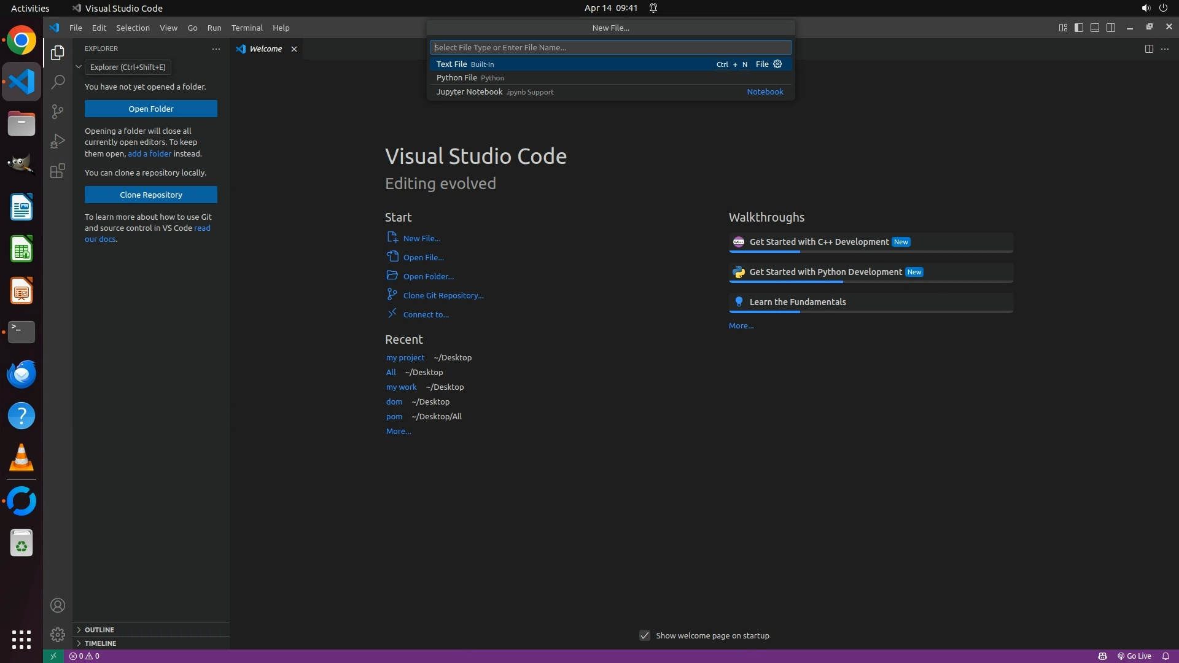Click the Accounts icon in activity bar
Image resolution: width=1179 pixels, height=663 pixels.
tap(58, 605)
